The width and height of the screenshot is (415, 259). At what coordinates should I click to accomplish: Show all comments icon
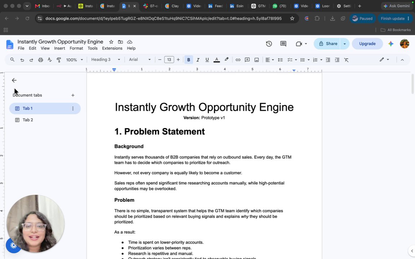[283, 44]
